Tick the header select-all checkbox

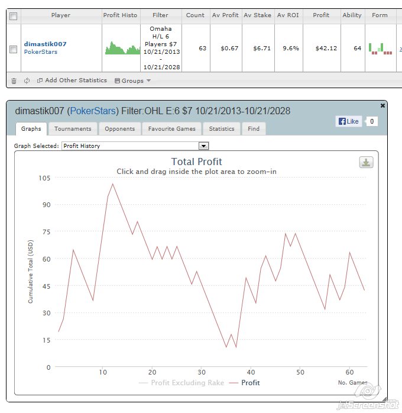pos(13,17)
